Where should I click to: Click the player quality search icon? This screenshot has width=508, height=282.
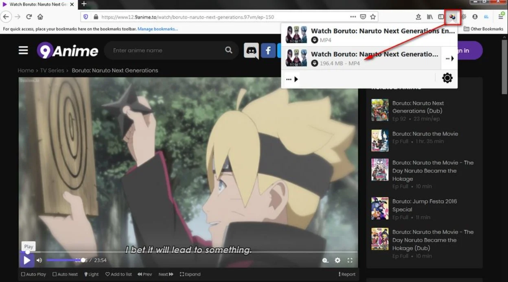(325, 260)
